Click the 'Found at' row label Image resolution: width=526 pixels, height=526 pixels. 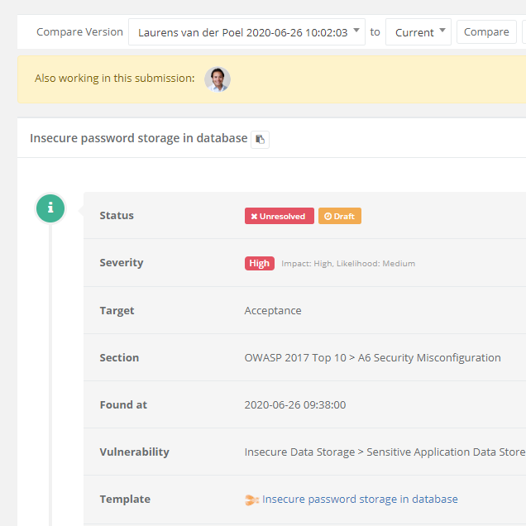click(123, 405)
